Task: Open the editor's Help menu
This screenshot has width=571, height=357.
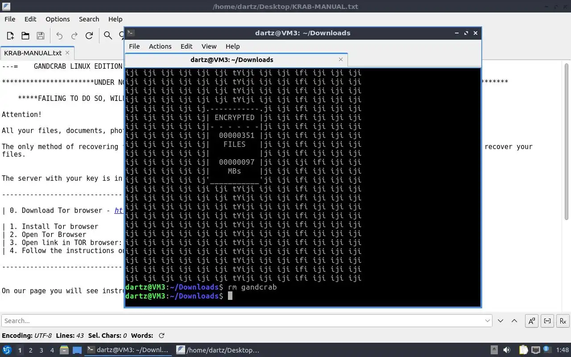Action: click(x=115, y=19)
